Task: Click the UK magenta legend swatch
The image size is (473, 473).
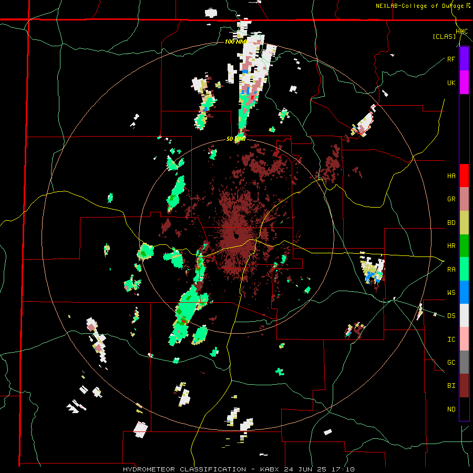Action: 464,83
